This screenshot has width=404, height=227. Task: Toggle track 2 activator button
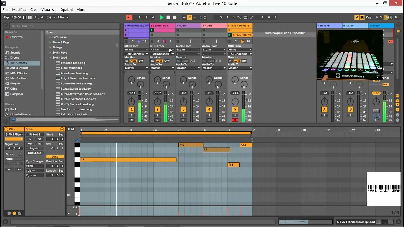pyautogui.click(x=157, y=109)
